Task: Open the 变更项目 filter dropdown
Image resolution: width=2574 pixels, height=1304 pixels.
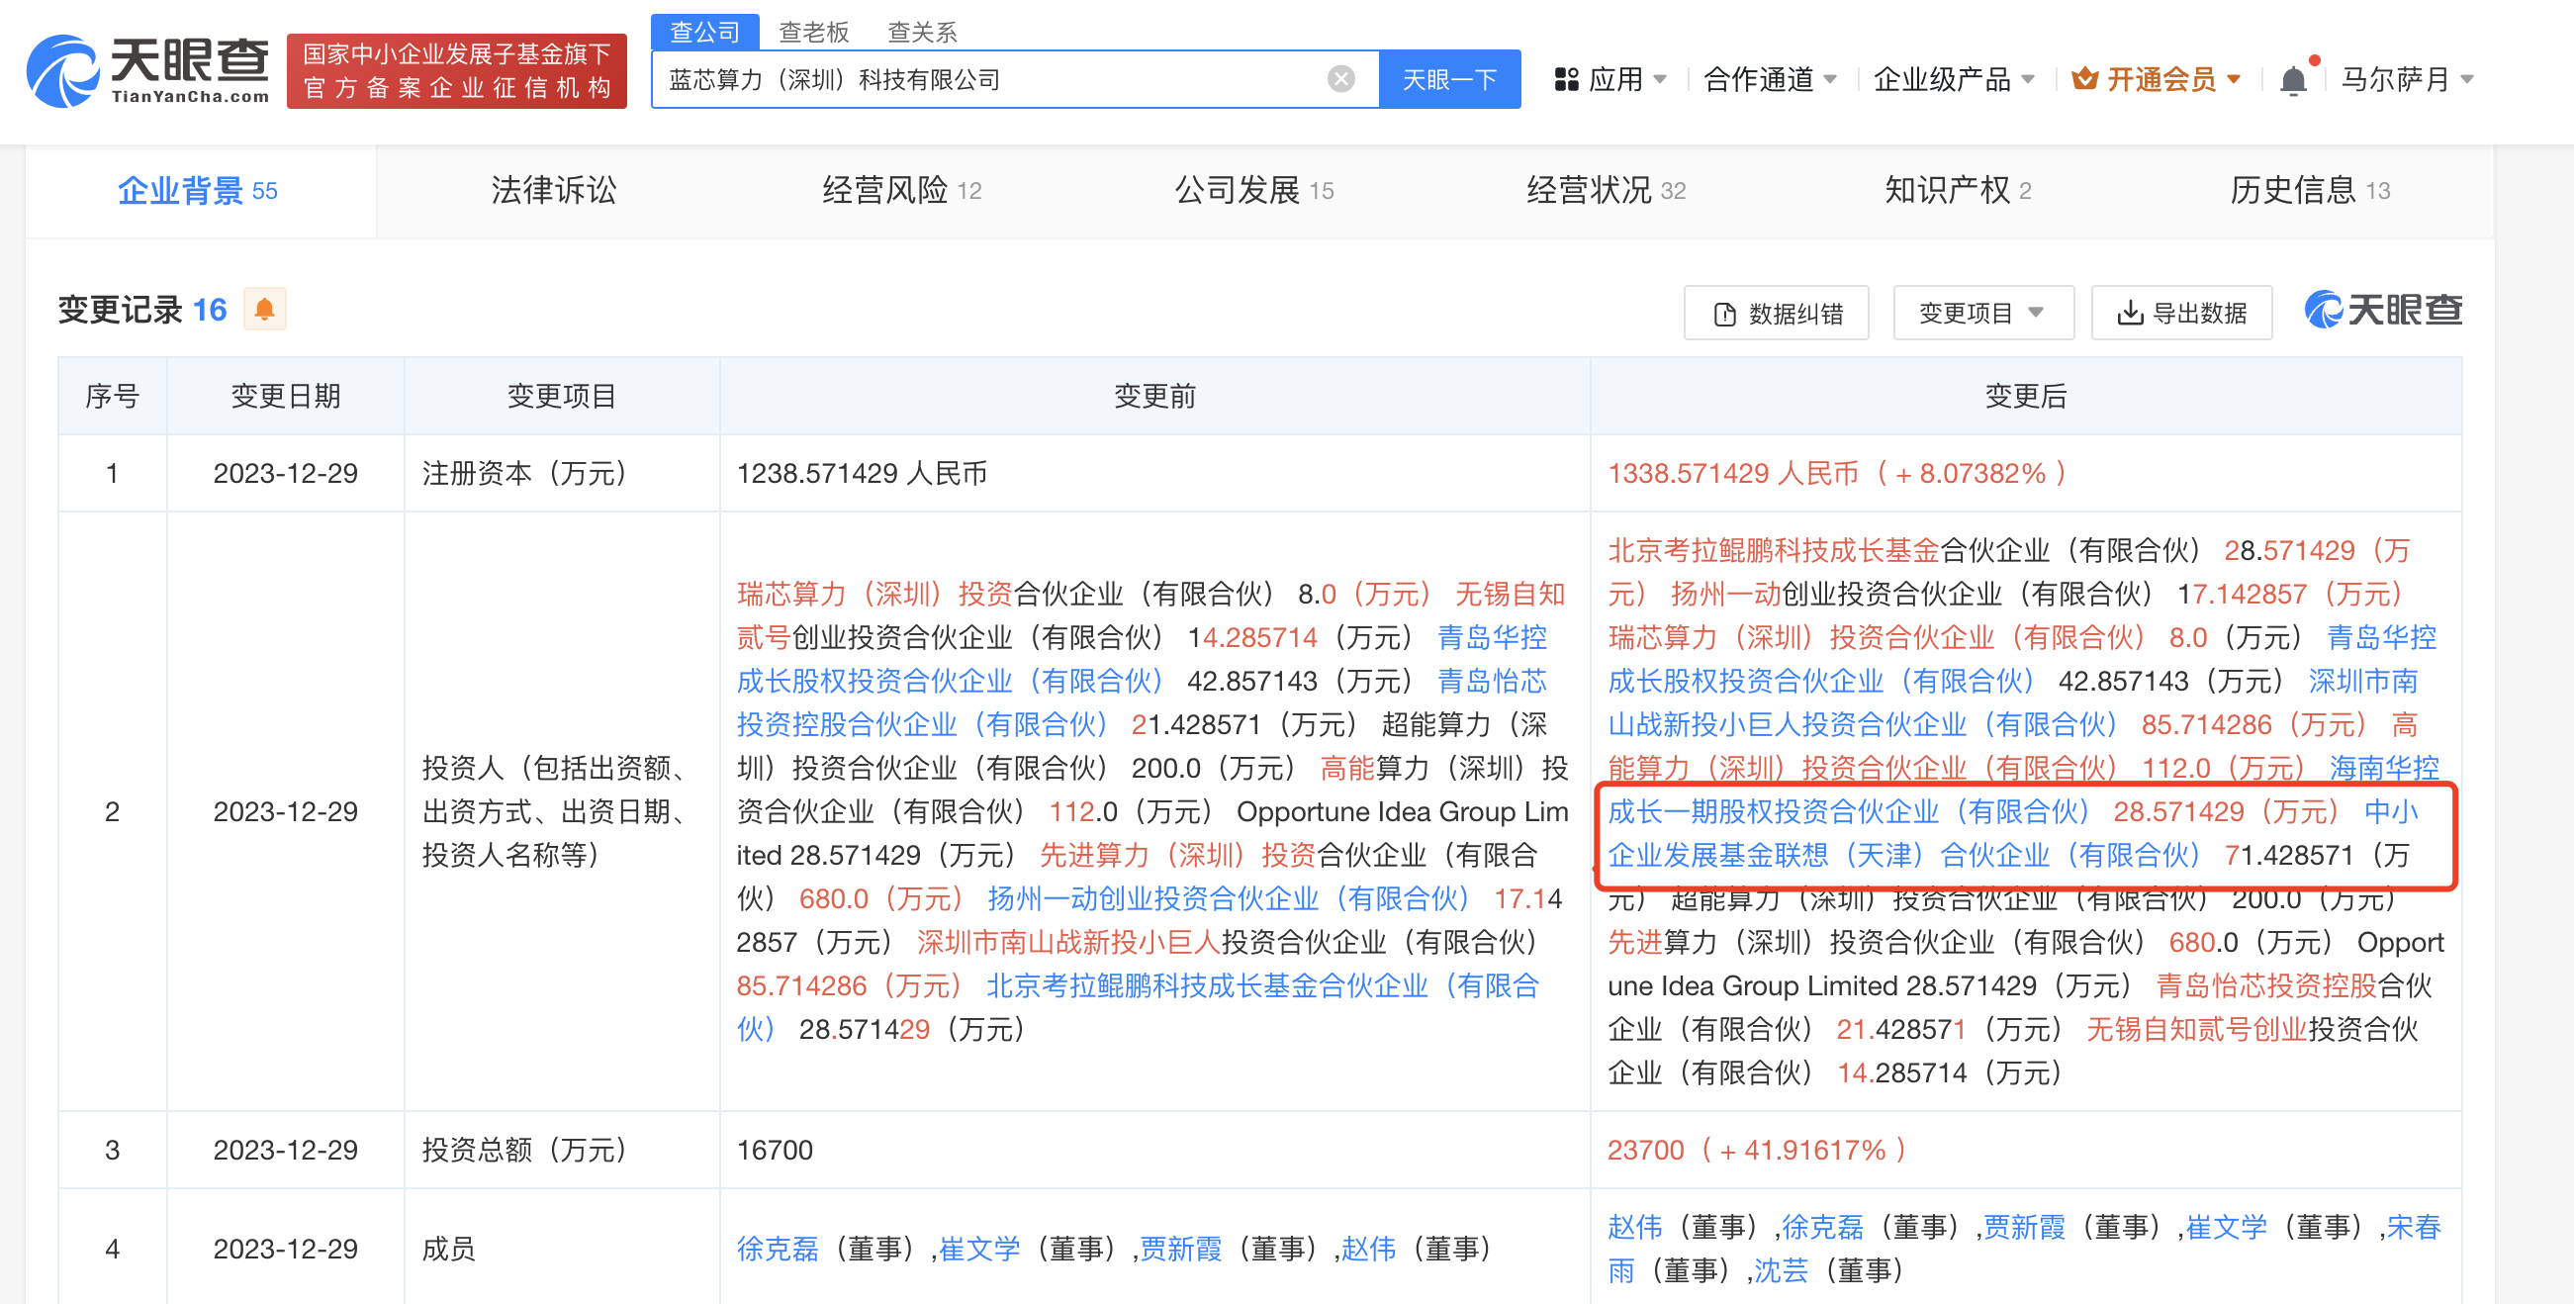Action: (x=1982, y=314)
